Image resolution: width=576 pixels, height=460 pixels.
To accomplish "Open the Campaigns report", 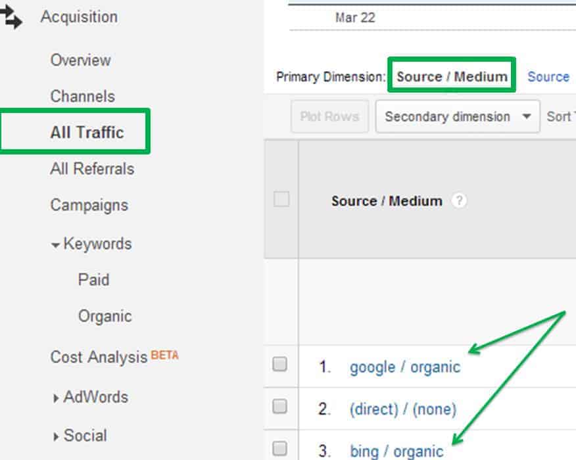I will point(89,205).
